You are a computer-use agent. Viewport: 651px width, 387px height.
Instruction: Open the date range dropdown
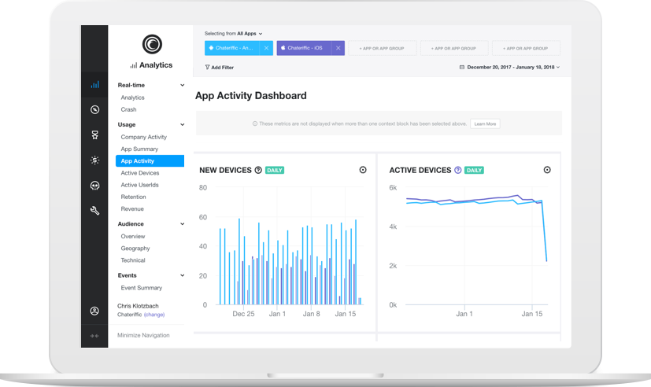pyautogui.click(x=510, y=68)
